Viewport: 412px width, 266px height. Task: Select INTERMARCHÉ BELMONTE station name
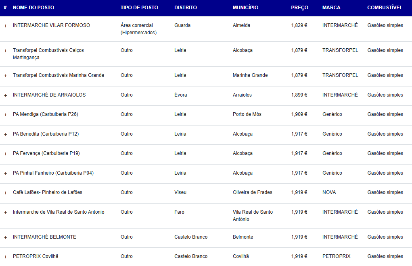(x=44, y=237)
